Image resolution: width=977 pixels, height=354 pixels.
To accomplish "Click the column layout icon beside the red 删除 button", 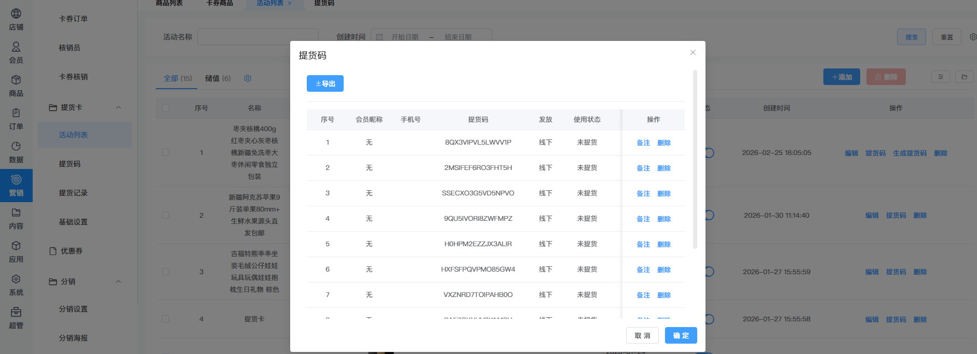I will click(940, 77).
